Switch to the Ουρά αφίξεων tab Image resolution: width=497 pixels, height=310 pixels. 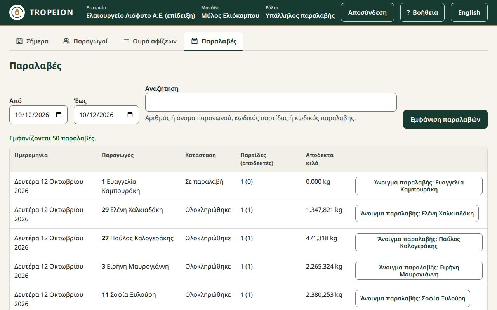click(149, 41)
